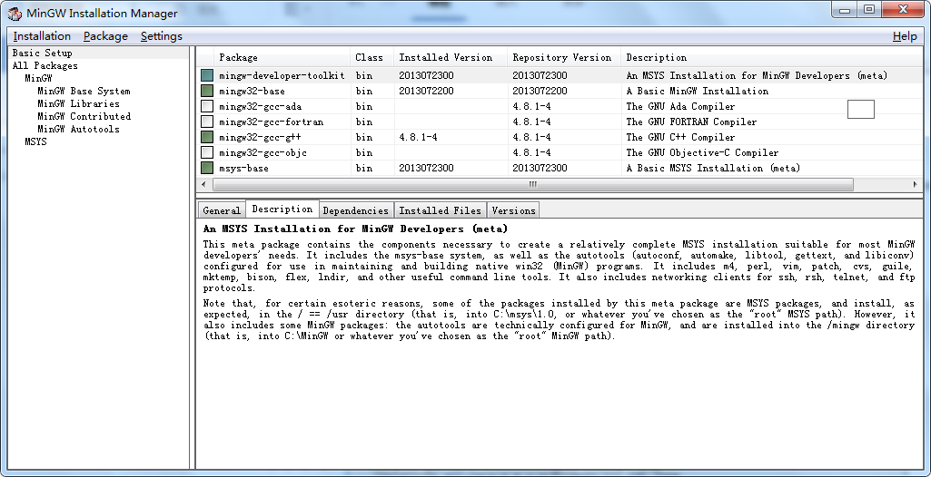
Task: Select MinGW Libraries category
Action: [78, 103]
